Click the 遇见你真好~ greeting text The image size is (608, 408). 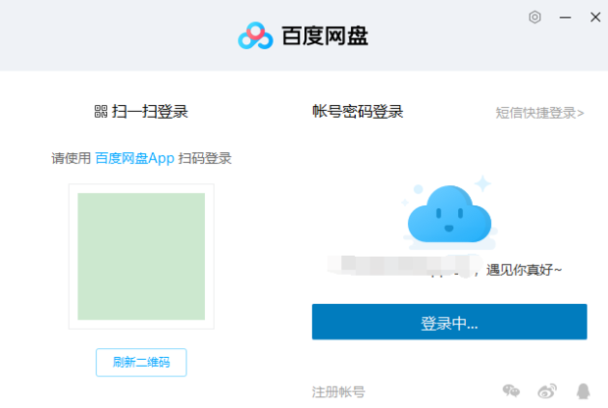tap(524, 270)
